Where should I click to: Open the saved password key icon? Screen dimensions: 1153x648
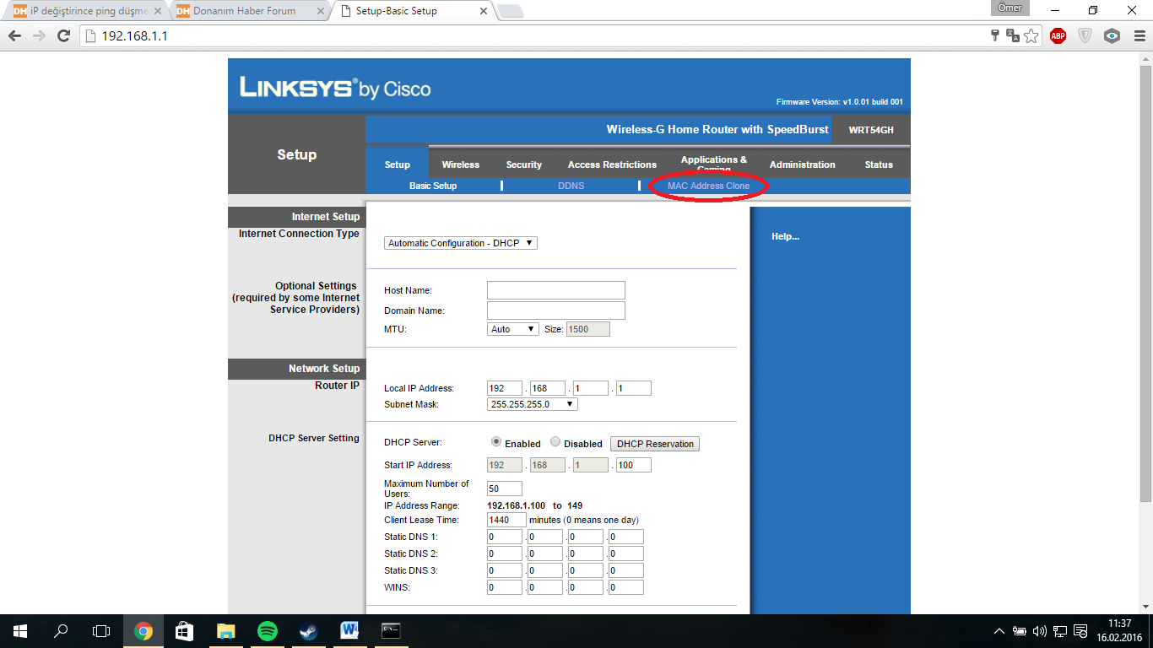[x=996, y=35]
